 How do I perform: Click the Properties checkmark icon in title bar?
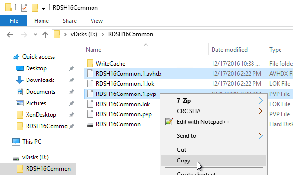tap(24, 8)
